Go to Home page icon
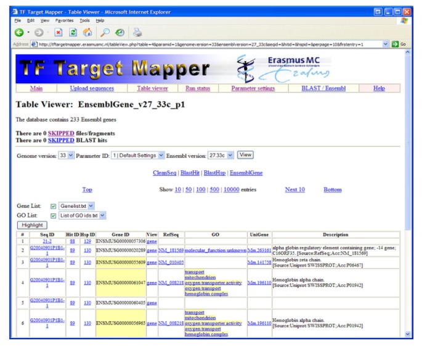Image resolution: width=422 pixels, height=359 pixels. pos(87,33)
